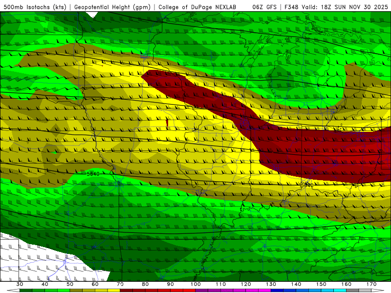Viewport: 391px width, 293px height.
Task: Click the 50 value on the color scale
Action: pyautogui.click(x=70, y=284)
